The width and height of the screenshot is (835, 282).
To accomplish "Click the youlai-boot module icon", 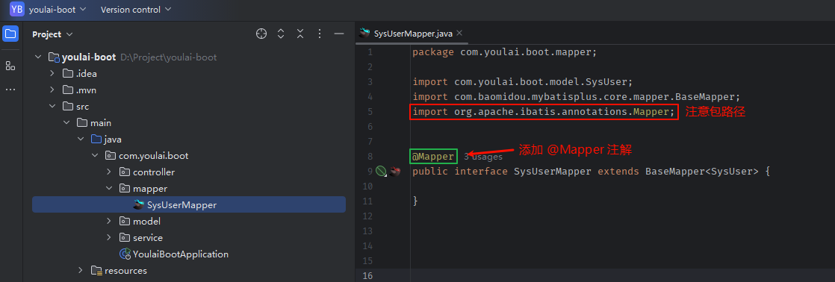I will point(54,57).
